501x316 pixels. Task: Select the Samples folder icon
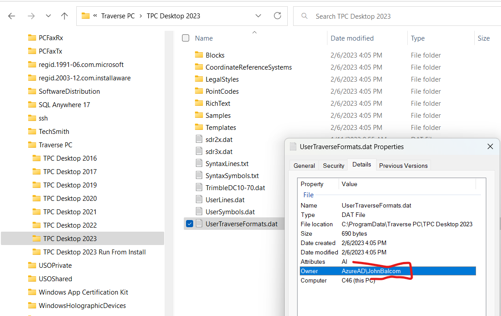(x=199, y=115)
